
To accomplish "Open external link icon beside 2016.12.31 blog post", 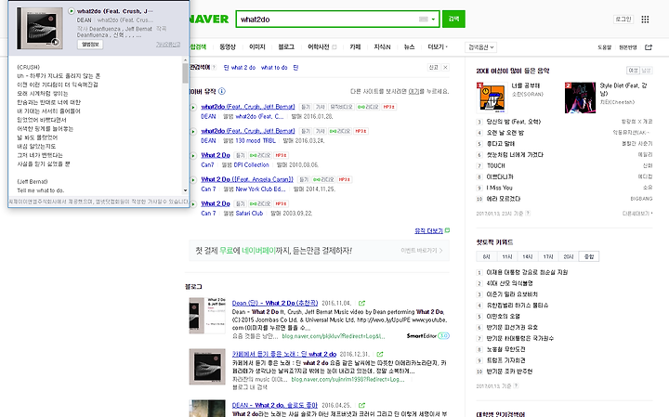I will pyautogui.click(x=380, y=355).
